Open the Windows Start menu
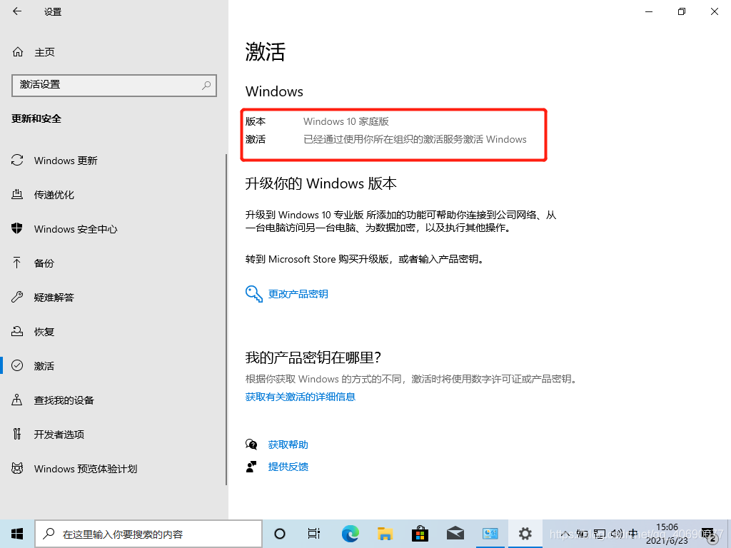The height and width of the screenshot is (548, 731). click(x=17, y=534)
